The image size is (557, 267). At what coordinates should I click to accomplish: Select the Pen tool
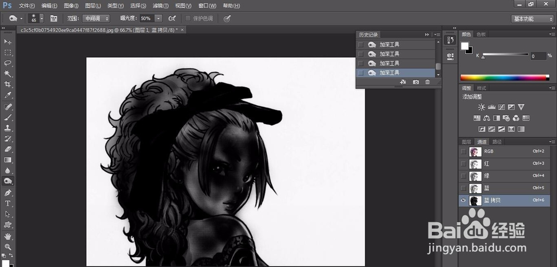point(7,192)
